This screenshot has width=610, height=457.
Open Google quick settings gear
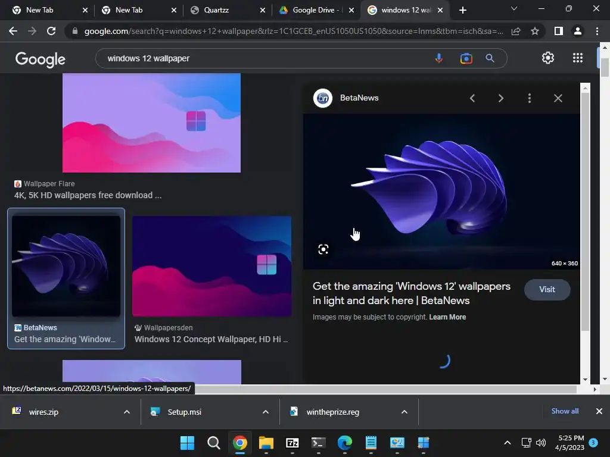pyautogui.click(x=548, y=58)
